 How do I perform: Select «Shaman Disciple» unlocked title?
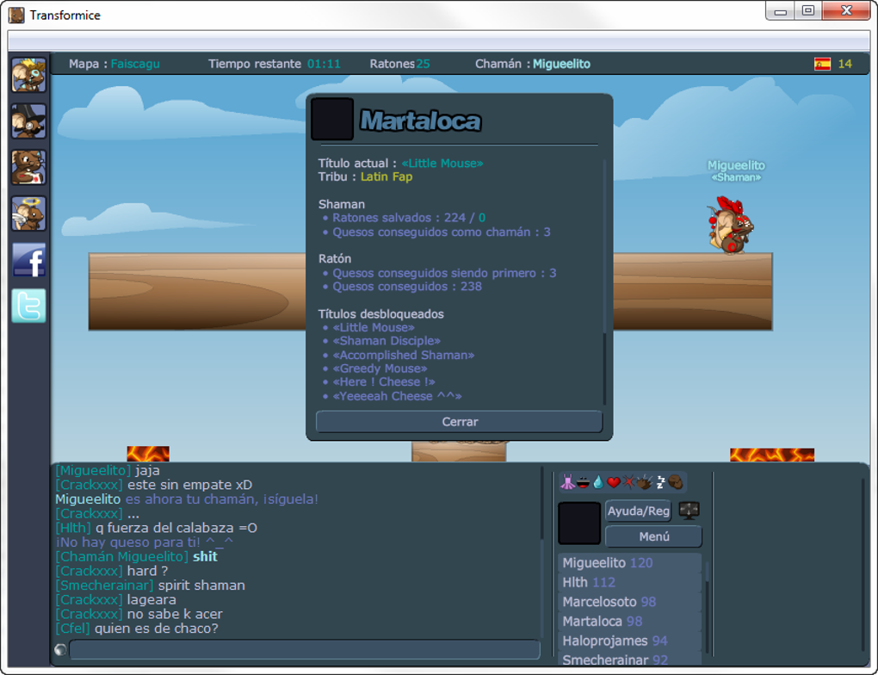[386, 341]
